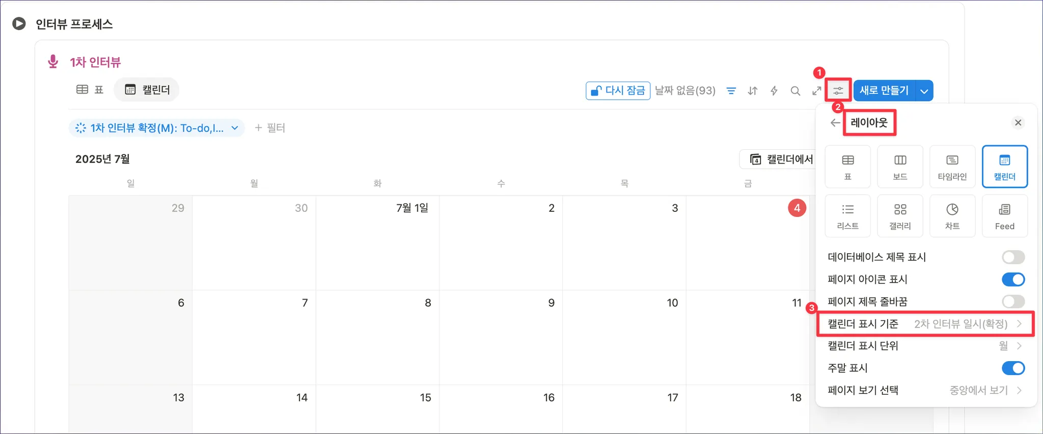Choose the 갤러리 layout option
Image resolution: width=1043 pixels, height=434 pixels.
pos(900,216)
